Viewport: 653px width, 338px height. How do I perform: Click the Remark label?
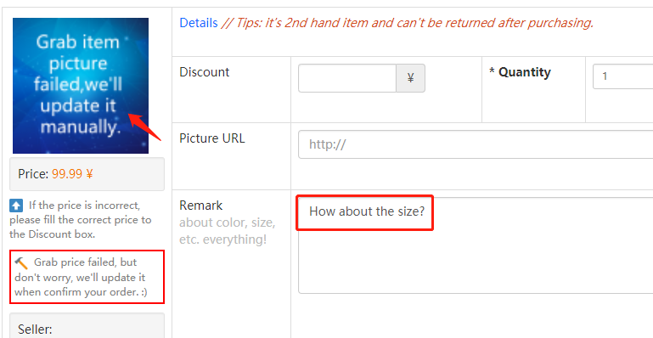(201, 206)
